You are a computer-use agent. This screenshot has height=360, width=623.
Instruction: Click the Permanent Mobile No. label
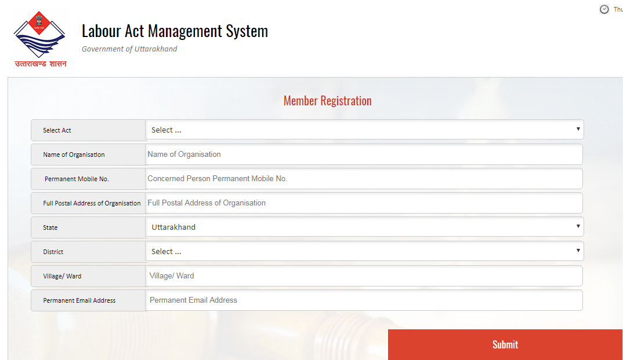click(x=77, y=179)
